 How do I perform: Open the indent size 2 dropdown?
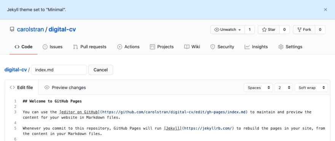284,87
